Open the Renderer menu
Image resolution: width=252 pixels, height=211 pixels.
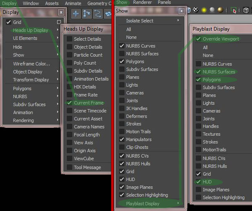(142, 3)
